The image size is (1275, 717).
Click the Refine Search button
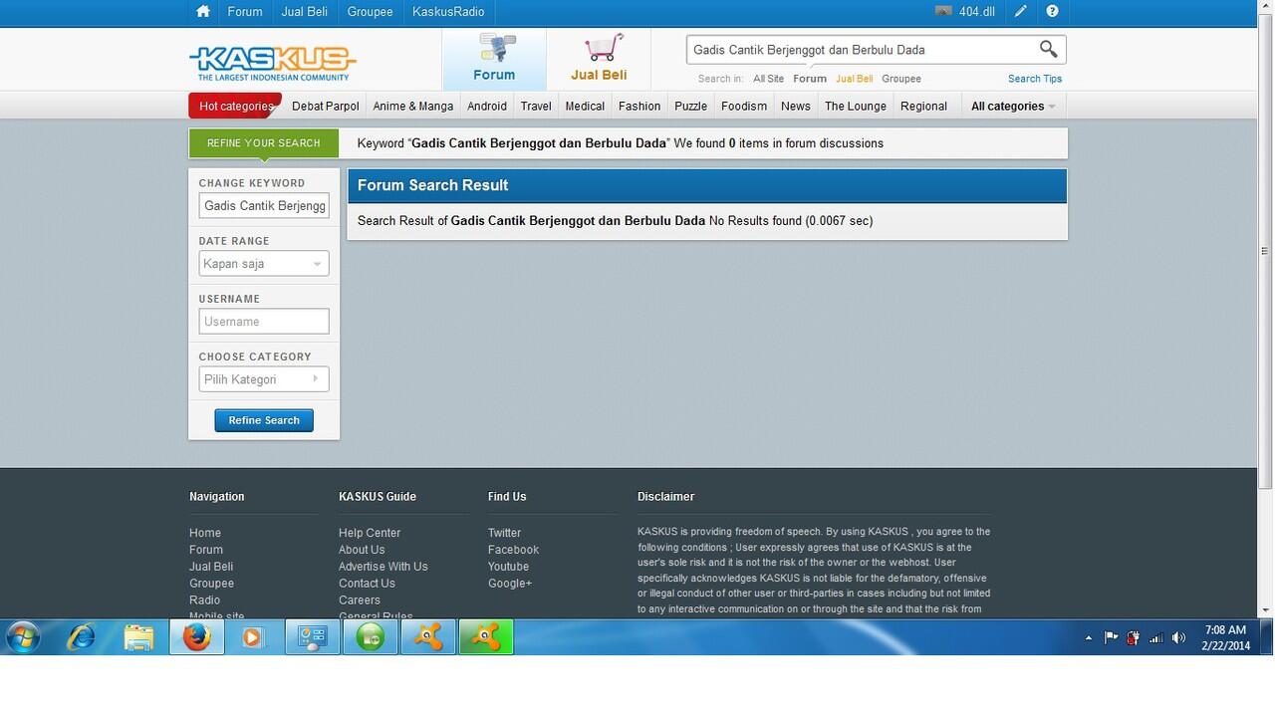264,420
